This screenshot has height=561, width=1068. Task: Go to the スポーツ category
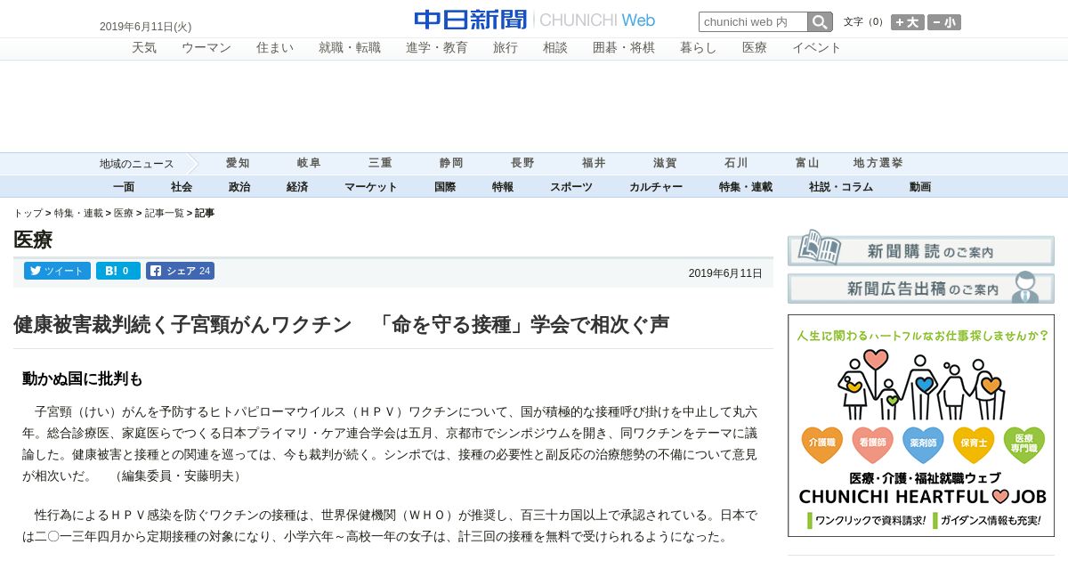pyautogui.click(x=571, y=187)
